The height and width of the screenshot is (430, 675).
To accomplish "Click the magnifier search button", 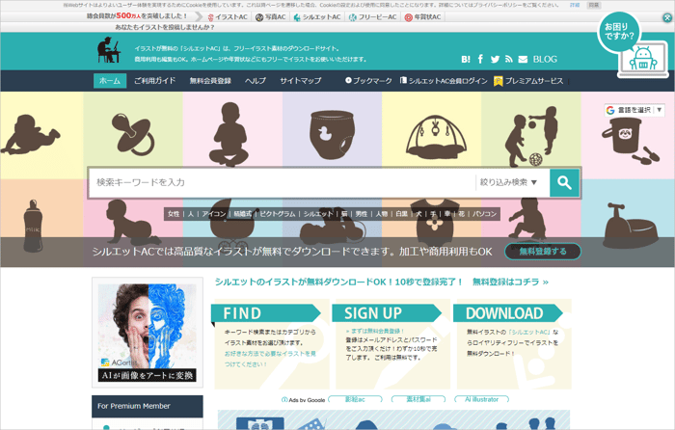I will (564, 182).
